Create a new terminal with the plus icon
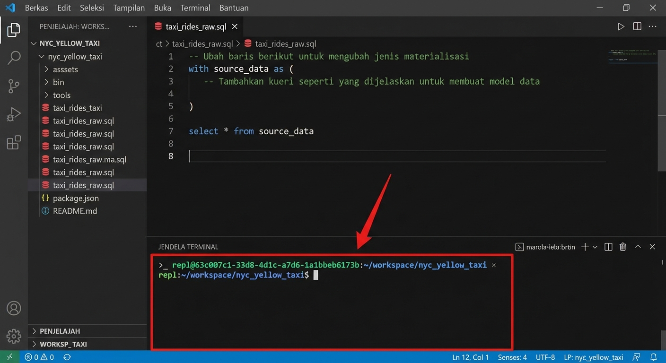666x363 pixels. point(585,246)
